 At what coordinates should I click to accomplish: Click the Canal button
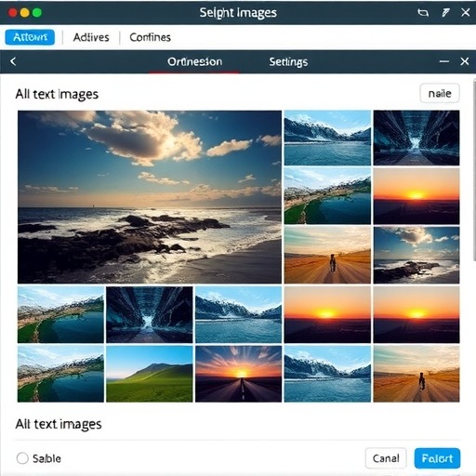(386, 458)
